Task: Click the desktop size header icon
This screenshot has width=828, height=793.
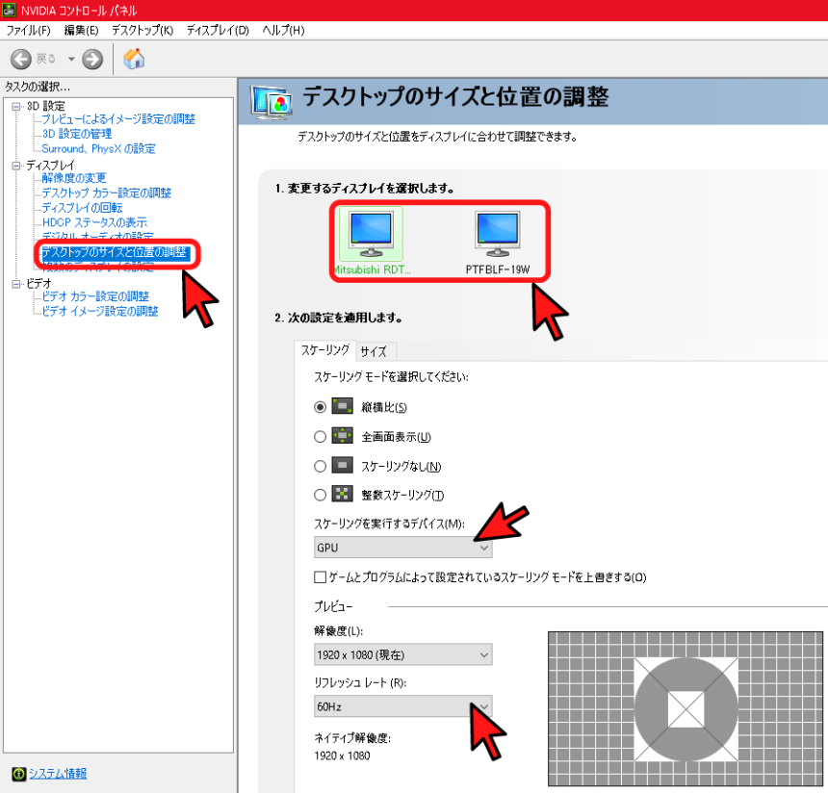Action: point(272,101)
